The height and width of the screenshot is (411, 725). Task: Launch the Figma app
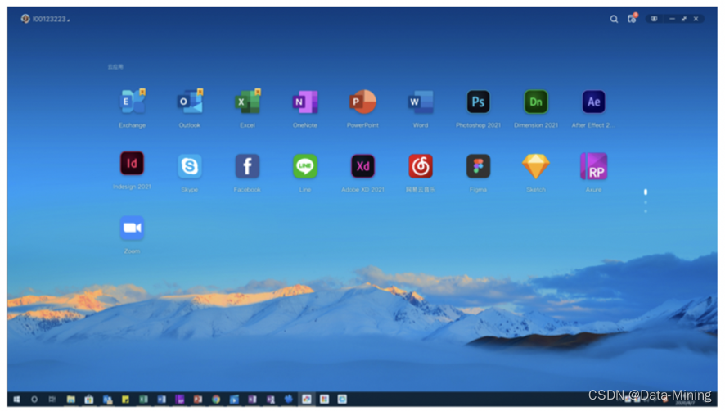click(x=478, y=166)
